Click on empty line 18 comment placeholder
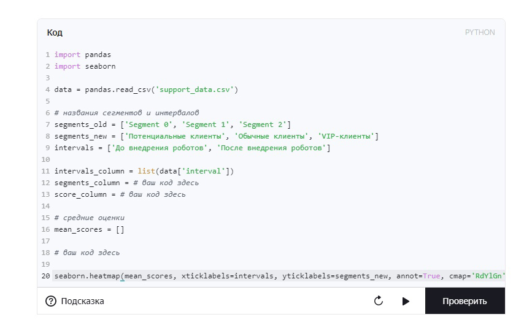This screenshot has height=336, width=532. 87,253
